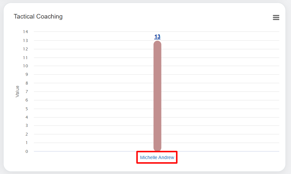Click the y-axis tick label 4
Image resolution: width=291 pixels, height=174 pixels.
pos(27,117)
